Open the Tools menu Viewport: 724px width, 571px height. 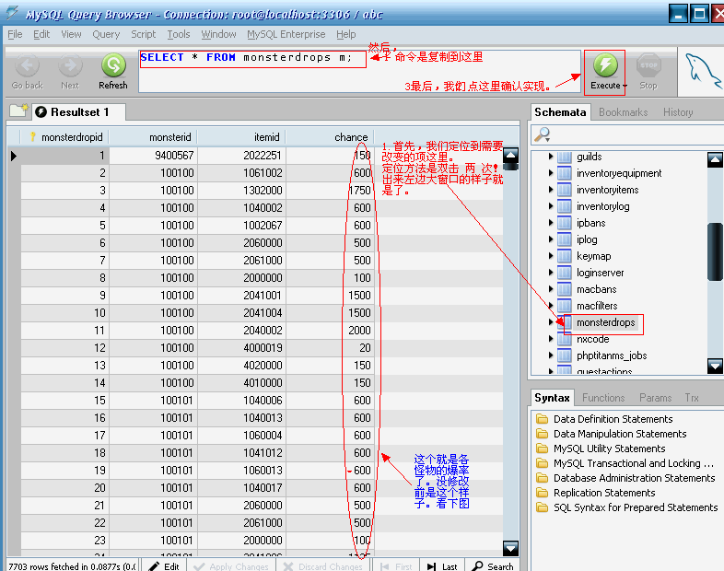[178, 34]
